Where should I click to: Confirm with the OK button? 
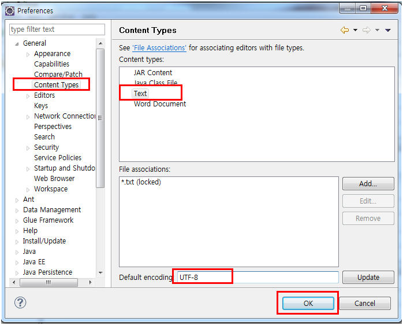point(308,303)
